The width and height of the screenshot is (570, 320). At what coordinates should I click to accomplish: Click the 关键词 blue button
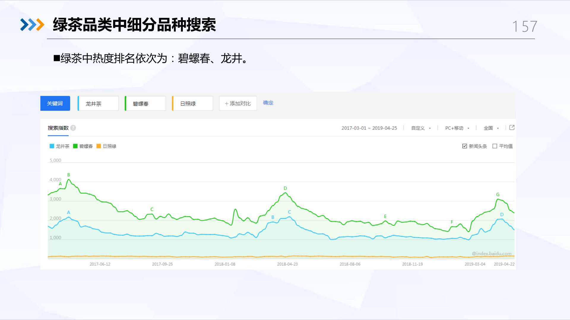(55, 103)
